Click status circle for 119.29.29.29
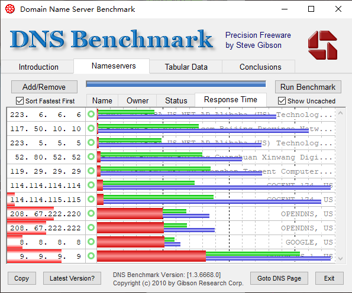 tap(91, 171)
